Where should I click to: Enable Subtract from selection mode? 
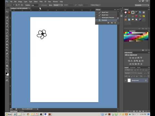pyautogui.click(x=19, y=5)
